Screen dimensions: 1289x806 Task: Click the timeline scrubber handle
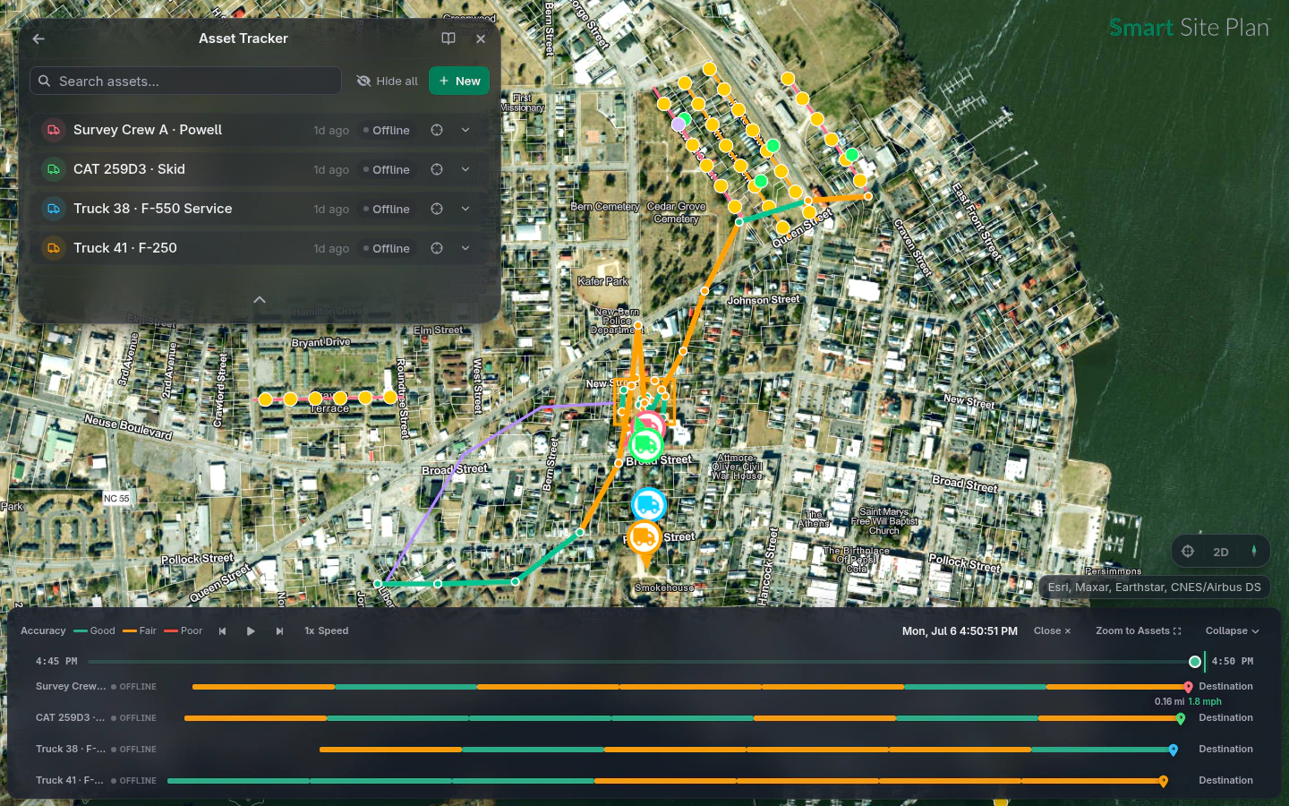[1195, 662]
